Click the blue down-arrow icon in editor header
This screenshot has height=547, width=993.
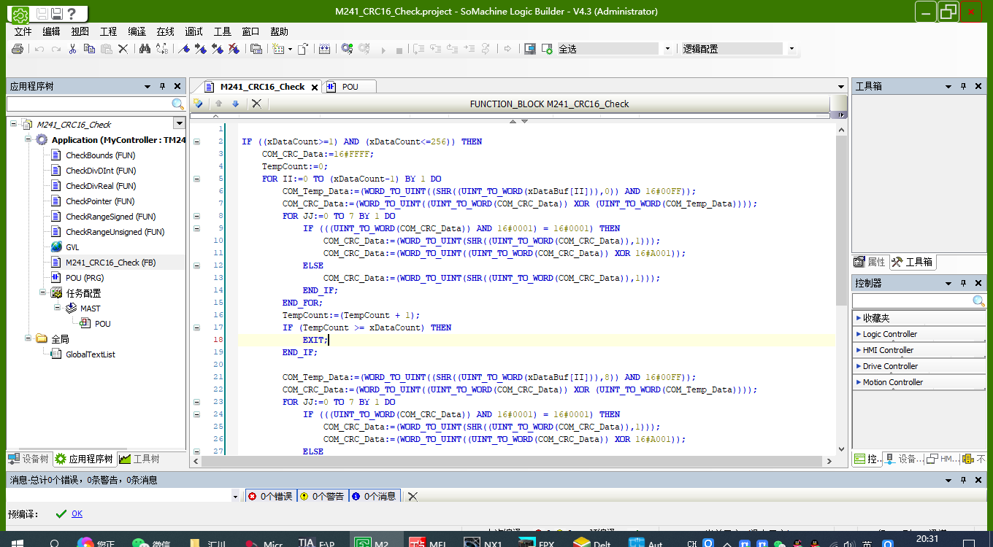pos(235,104)
